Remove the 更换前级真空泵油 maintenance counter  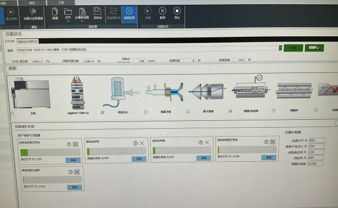pyautogui.click(x=273, y=142)
